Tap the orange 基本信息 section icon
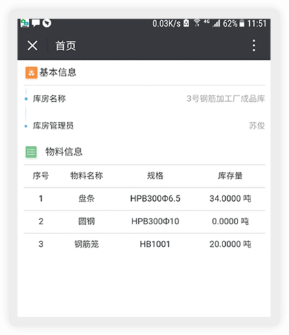The width and height of the screenshot is (289, 335). (x=31, y=73)
